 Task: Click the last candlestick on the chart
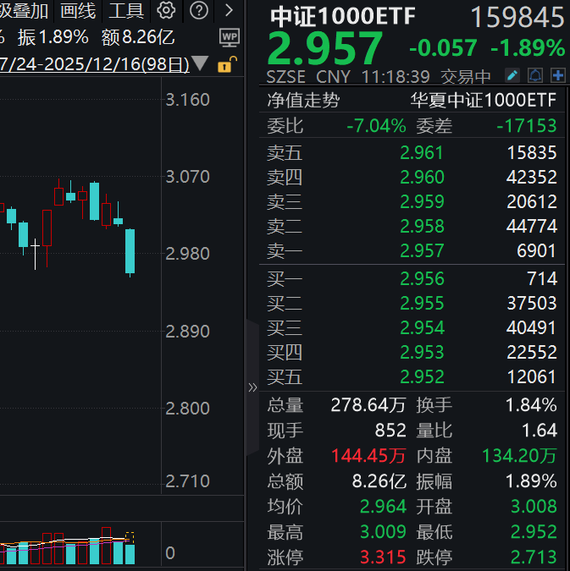[x=130, y=251]
